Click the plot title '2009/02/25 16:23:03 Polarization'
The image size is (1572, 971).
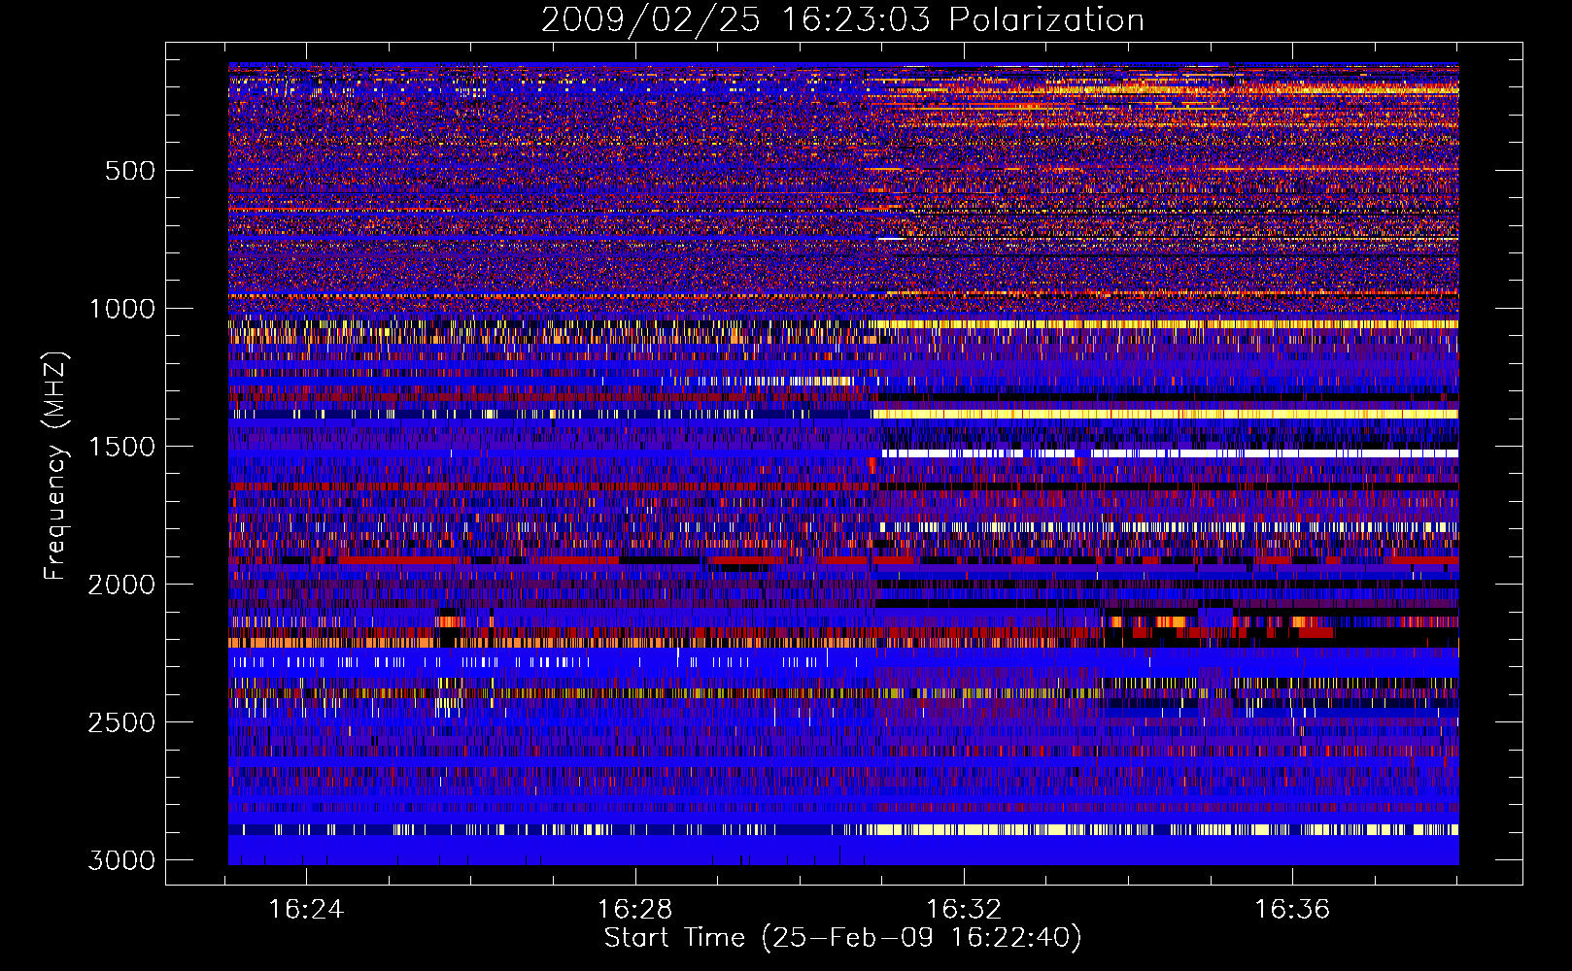pyautogui.click(x=842, y=19)
